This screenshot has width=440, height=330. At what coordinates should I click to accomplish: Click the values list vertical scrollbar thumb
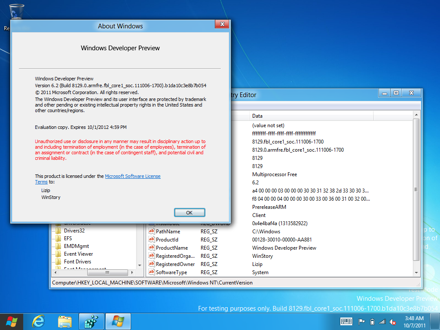click(x=416, y=189)
